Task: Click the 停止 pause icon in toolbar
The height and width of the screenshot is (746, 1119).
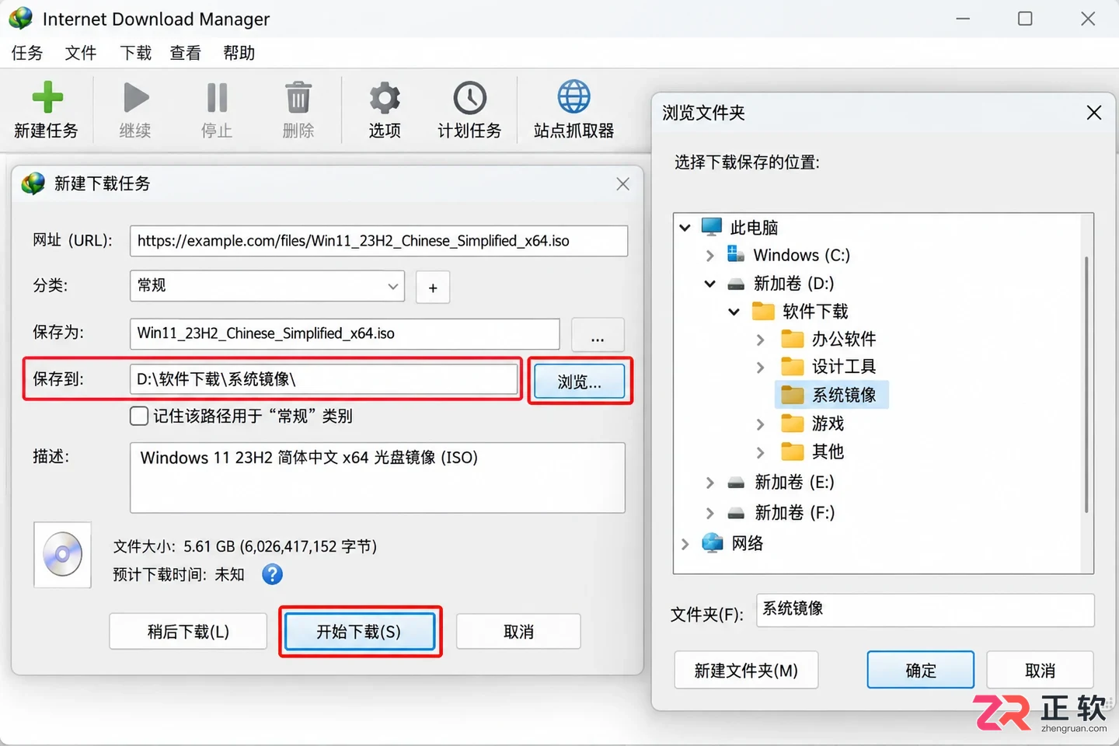Action: click(x=217, y=98)
